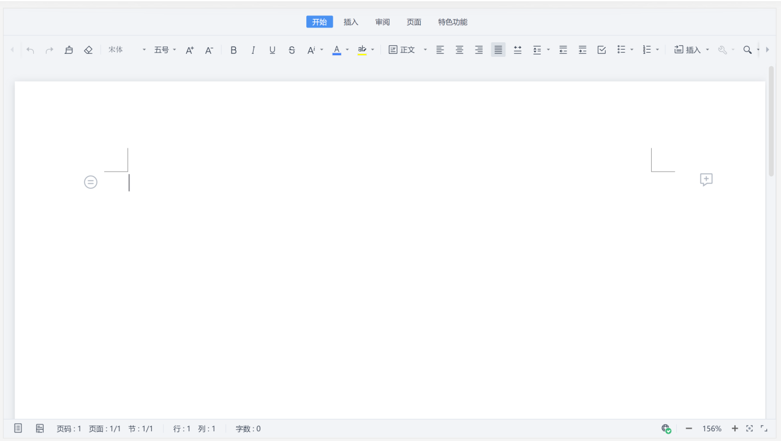Viewport: 781px width, 441px height.
Task: Switch to the 审阅 tab
Action: (x=383, y=22)
